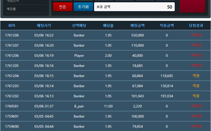Click bet time 03/05 04:44
This screenshot has height=131, width=211.
44,126
